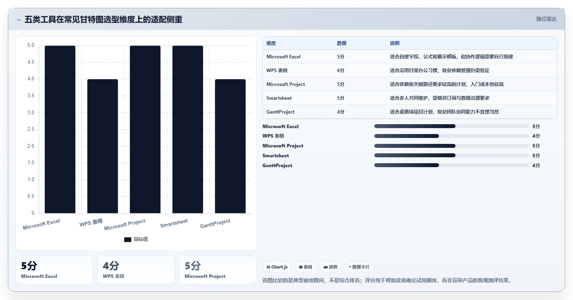Click the description 适合多人共同维护
573x300 pixels.
click(440, 98)
